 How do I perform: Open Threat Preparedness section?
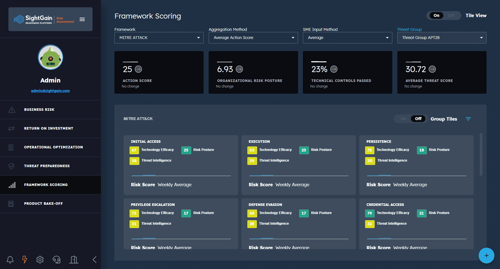(x=50, y=166)
